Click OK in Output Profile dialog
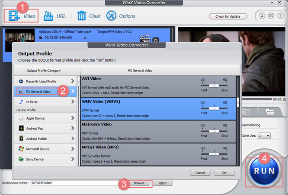Screen dimensions: 288x195 pos(224,173)
